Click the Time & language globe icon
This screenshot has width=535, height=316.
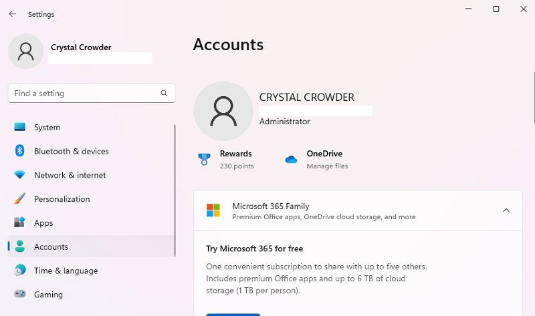click(20, 270)
